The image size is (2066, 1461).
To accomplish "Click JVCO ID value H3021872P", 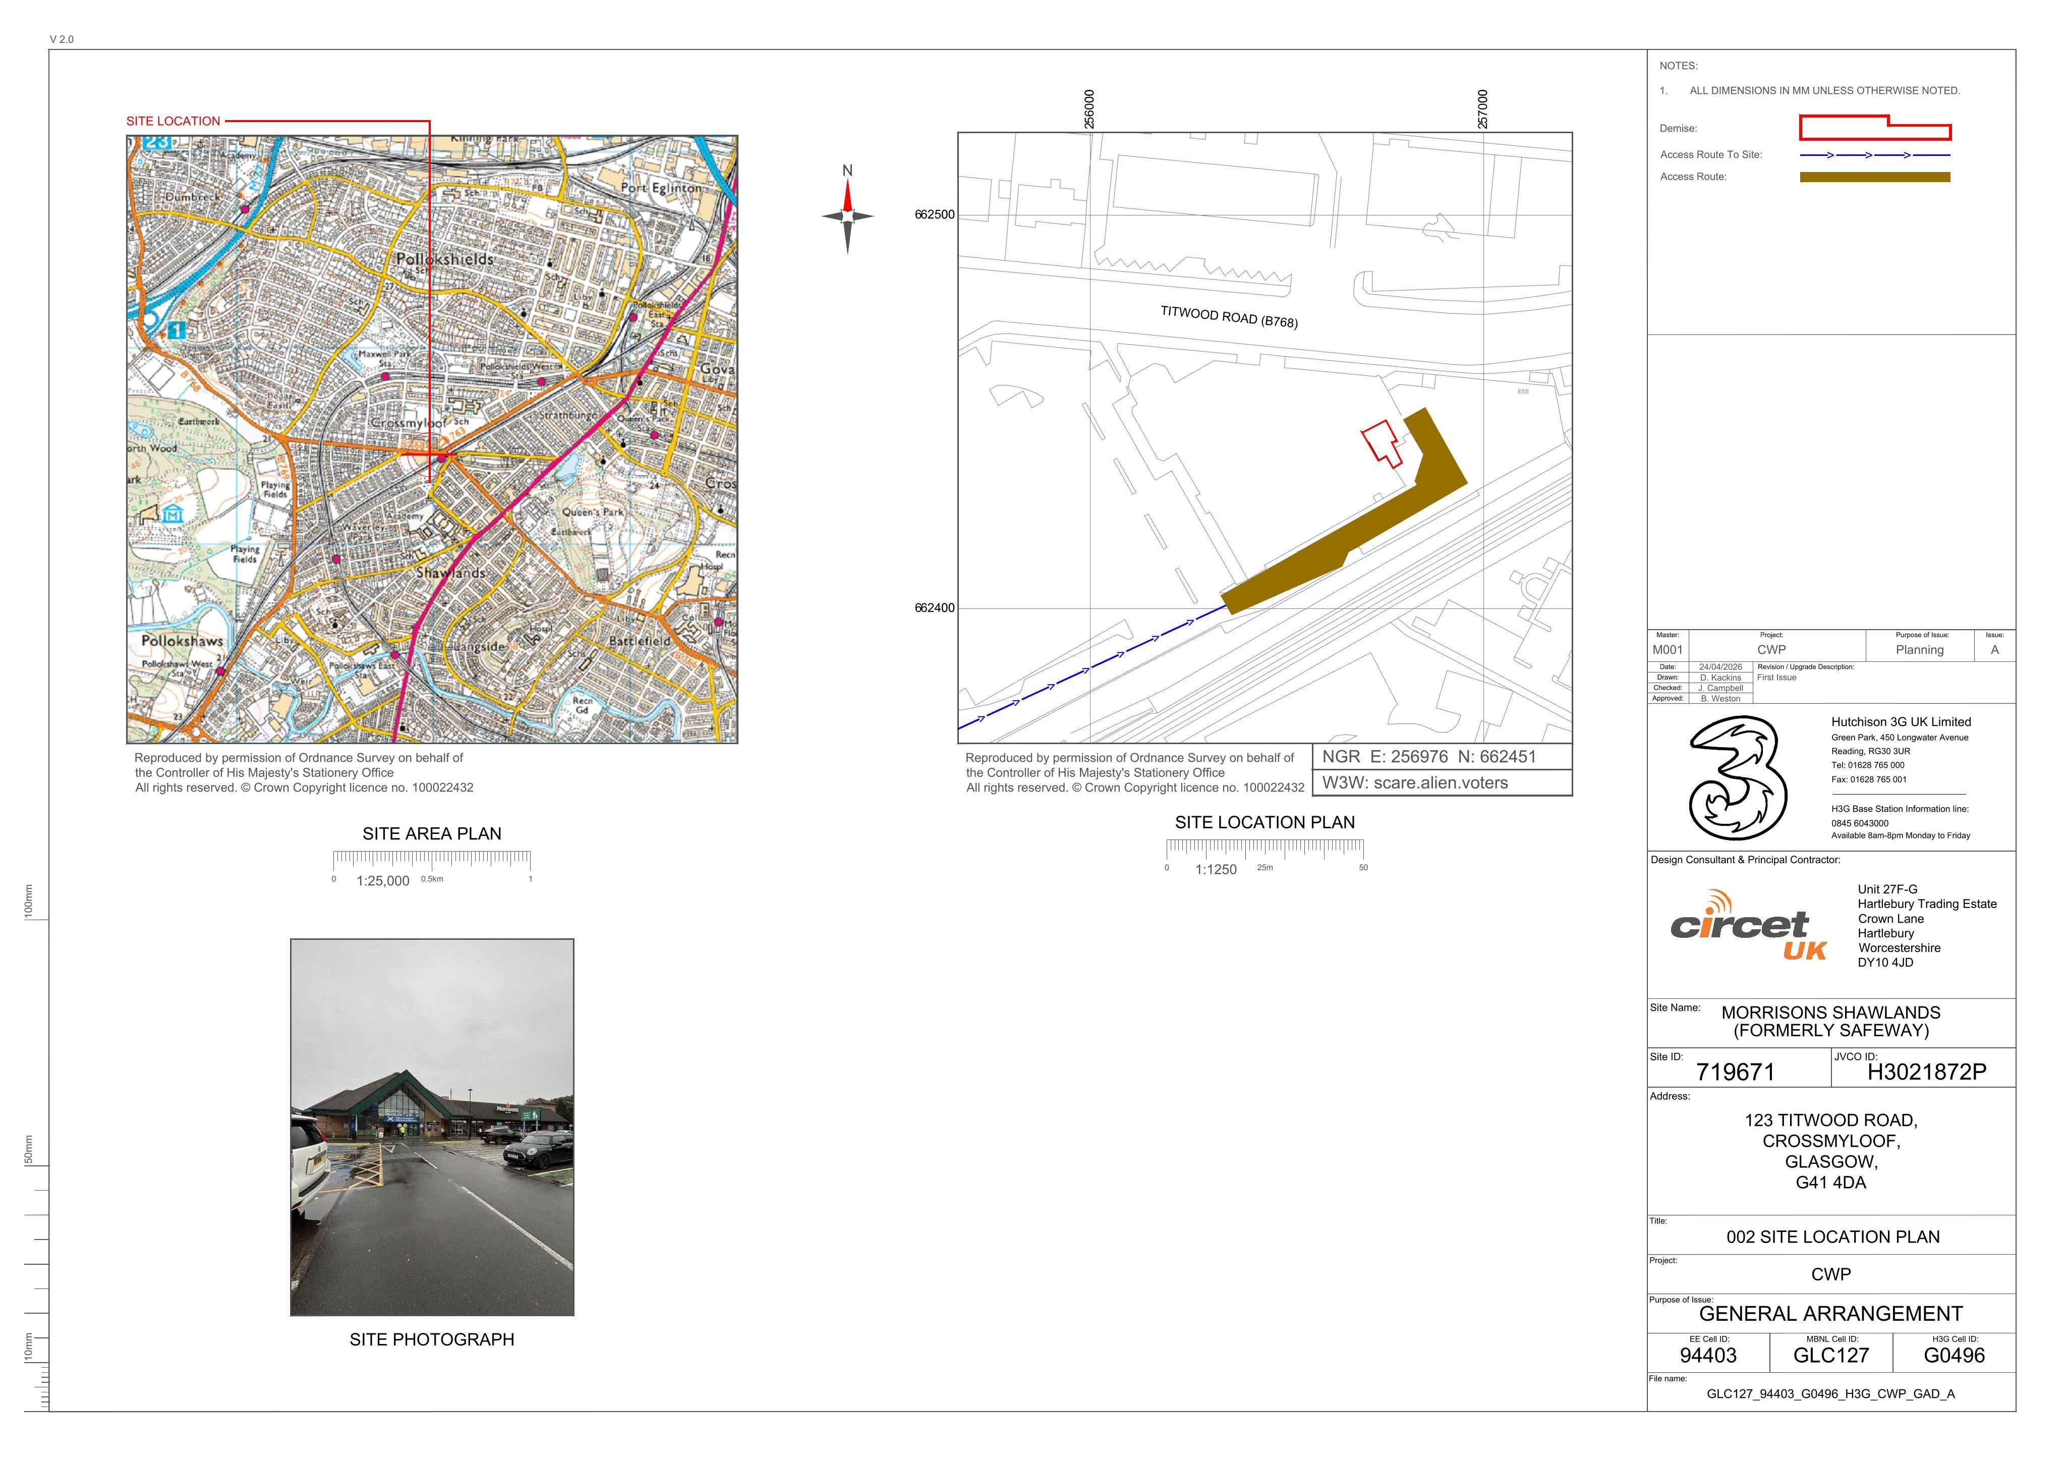I will click(1926, 1072).
